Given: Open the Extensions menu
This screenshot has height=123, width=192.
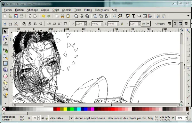Looking at the screenshot, I should [102, 10].
